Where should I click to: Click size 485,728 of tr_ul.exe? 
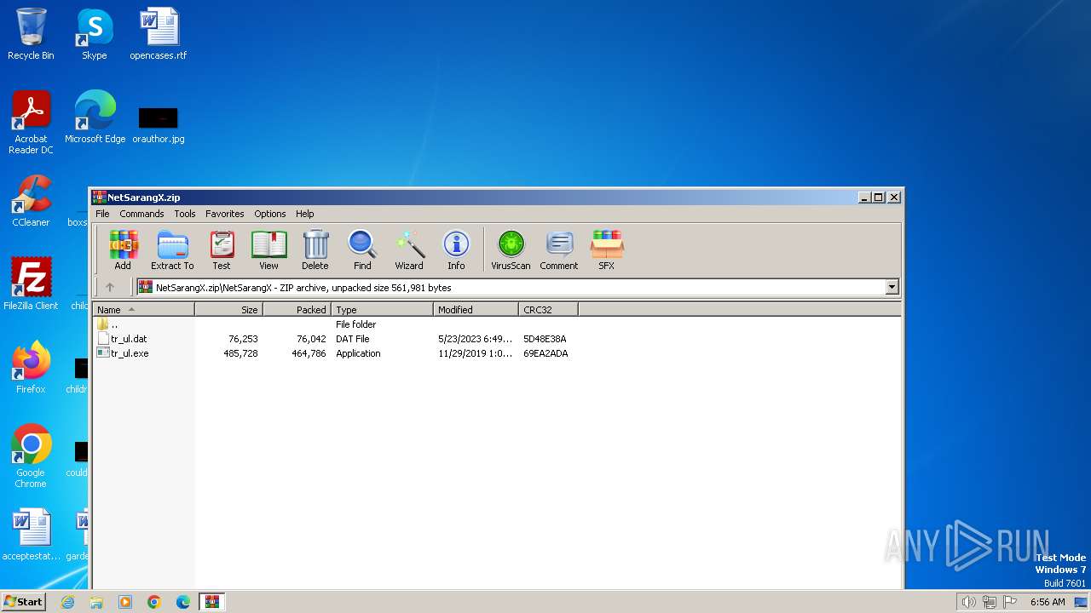click(x=240, y=353)
